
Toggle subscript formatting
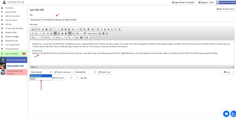(x=112, y=29)
